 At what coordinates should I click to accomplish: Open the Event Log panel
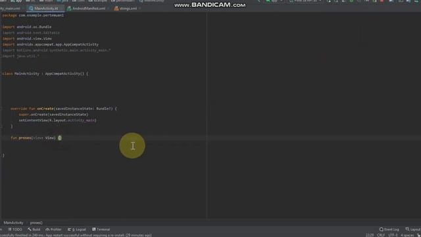tap(389, 229)
